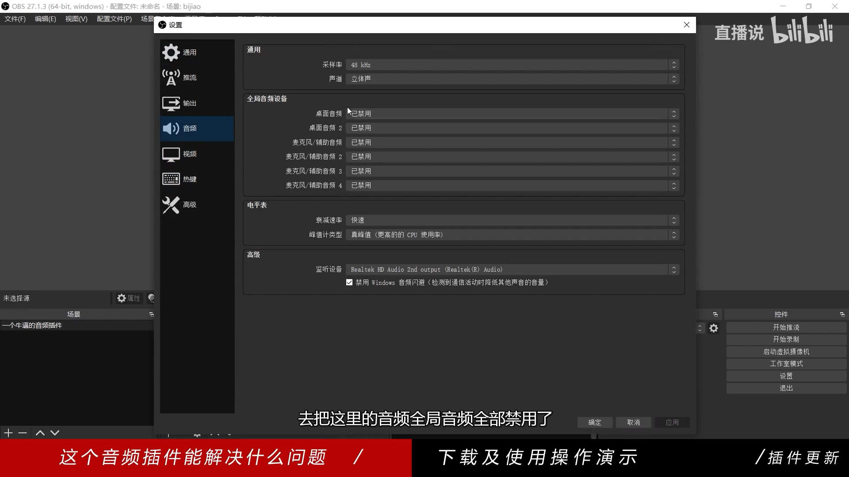The width and height of the screenshot is (849, 477).
Task: Move the scene down with the arrow icon
Action: pos(55,433)
